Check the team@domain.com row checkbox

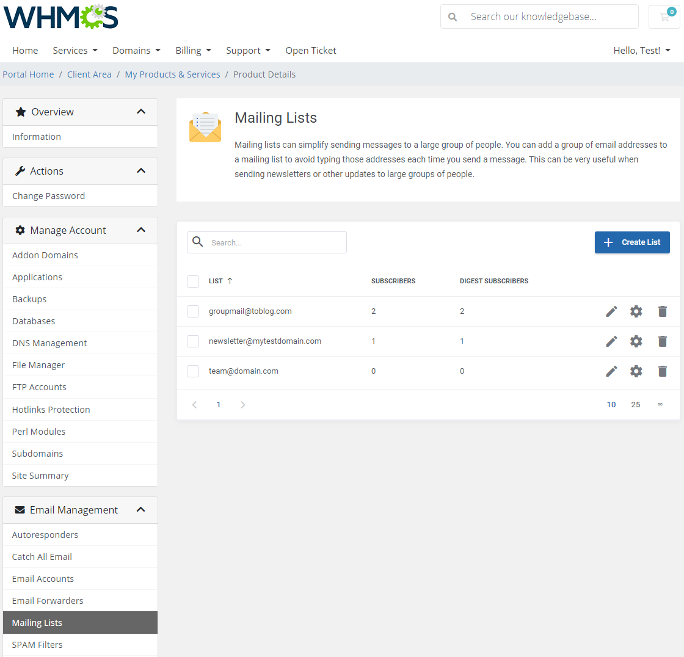tap(193, 371)
